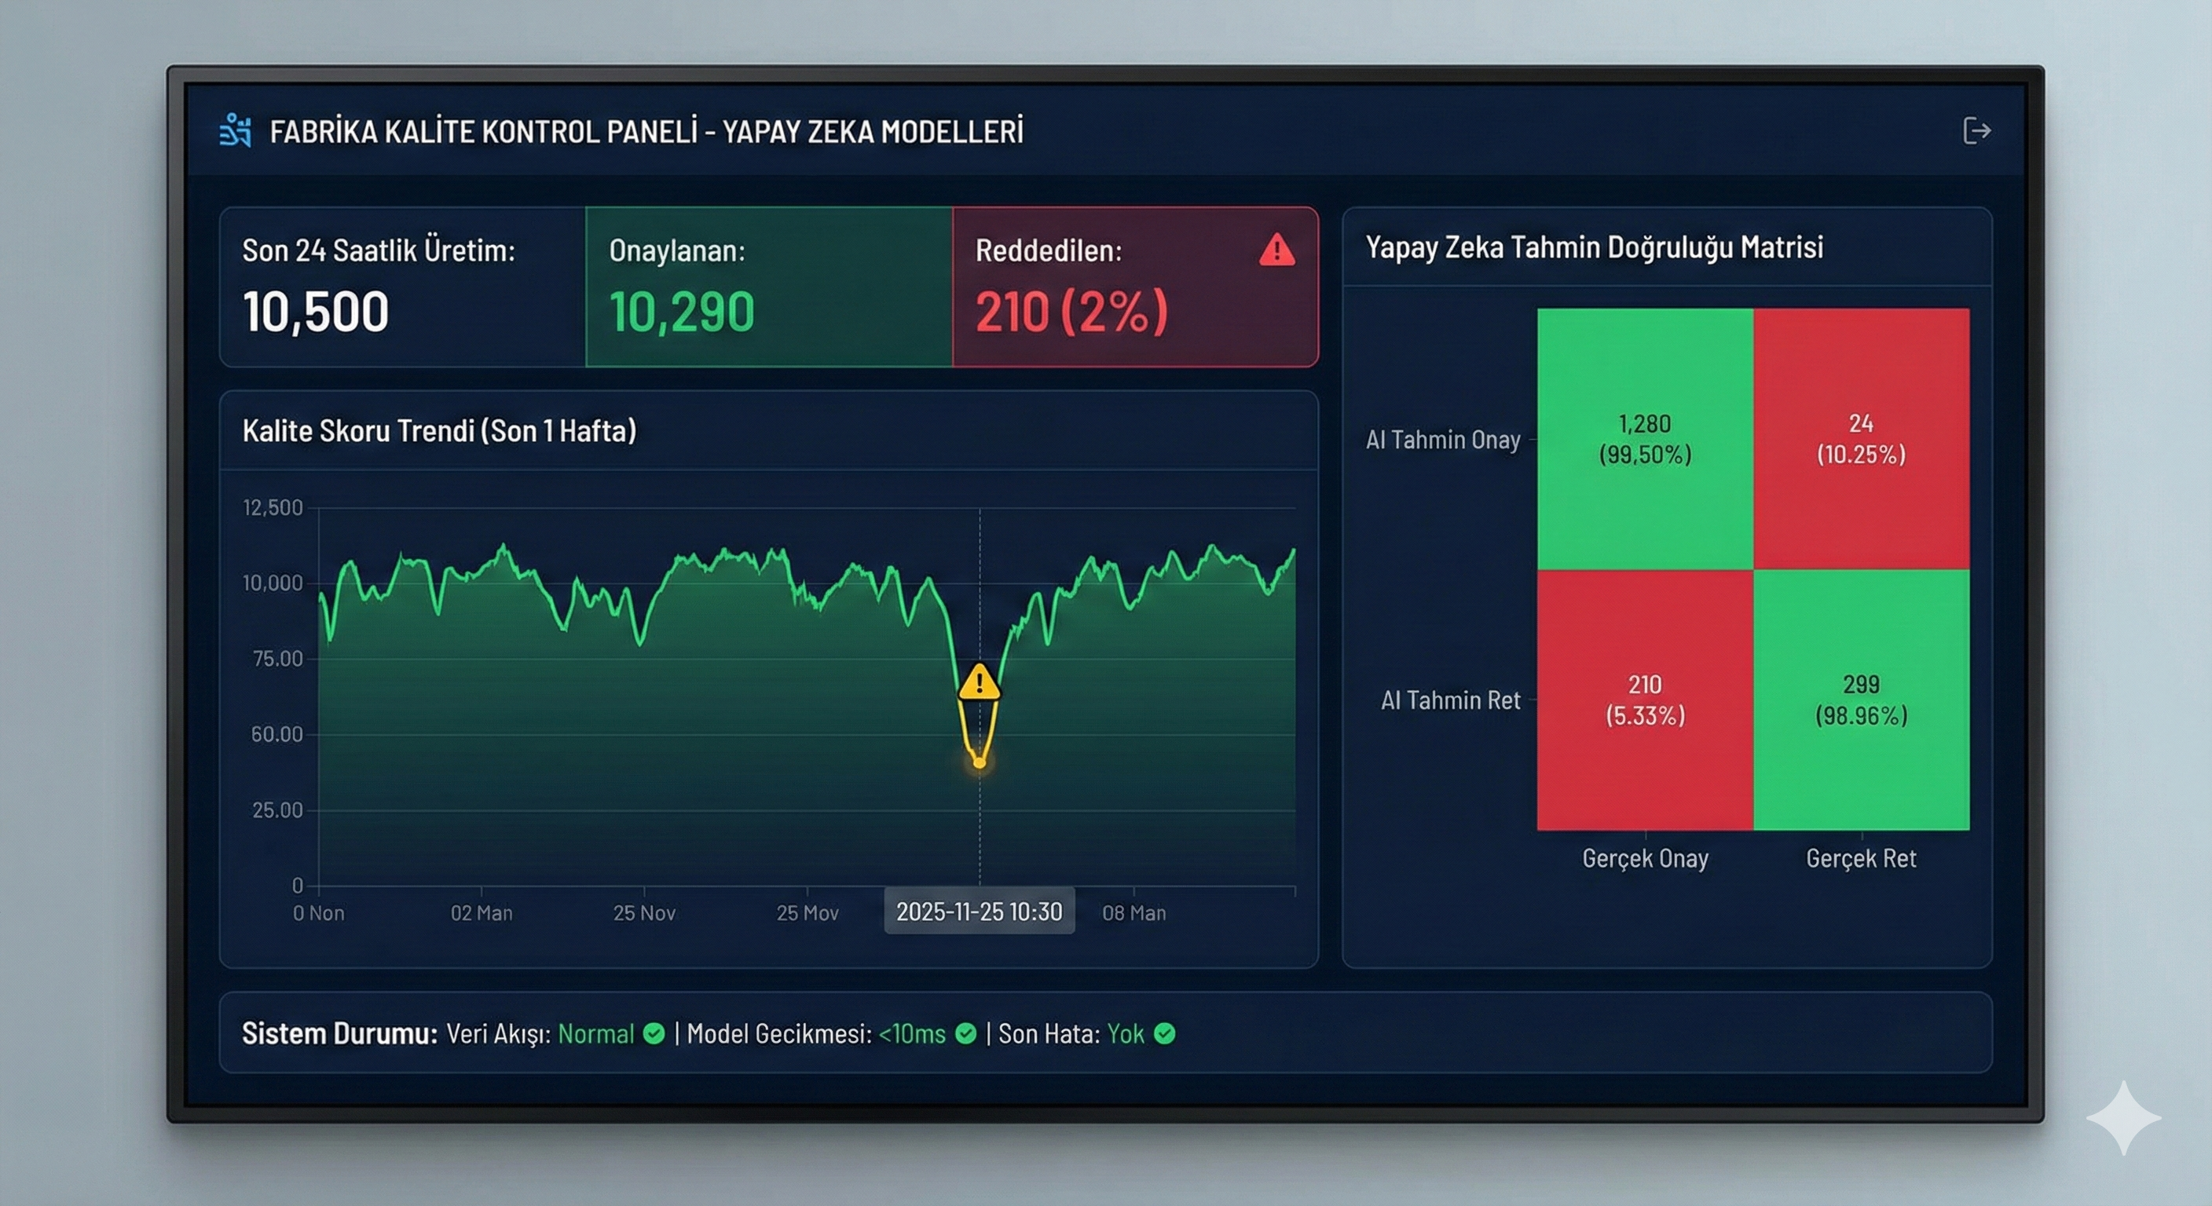Image resolution: width=2212 pixels, height=1206 pixels.
Task: Click the sparkle star icon bottom right
Action: click(x=2122, y=1117)
